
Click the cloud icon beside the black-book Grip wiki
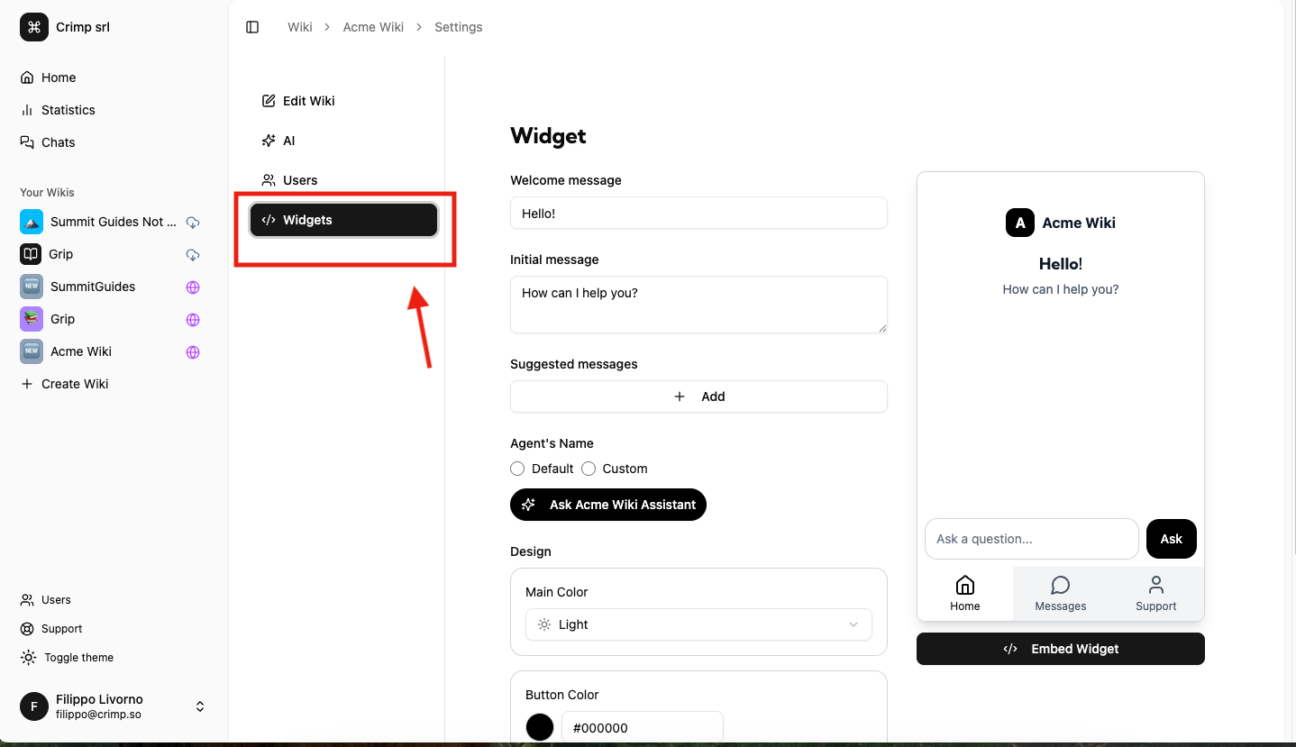(192, 254)
